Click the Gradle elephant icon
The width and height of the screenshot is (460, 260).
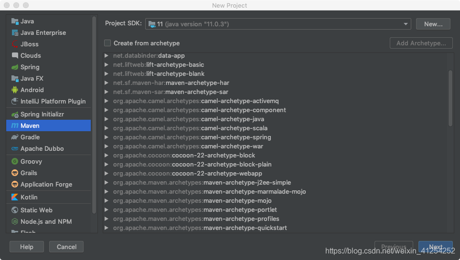click(x=15, y=137)
